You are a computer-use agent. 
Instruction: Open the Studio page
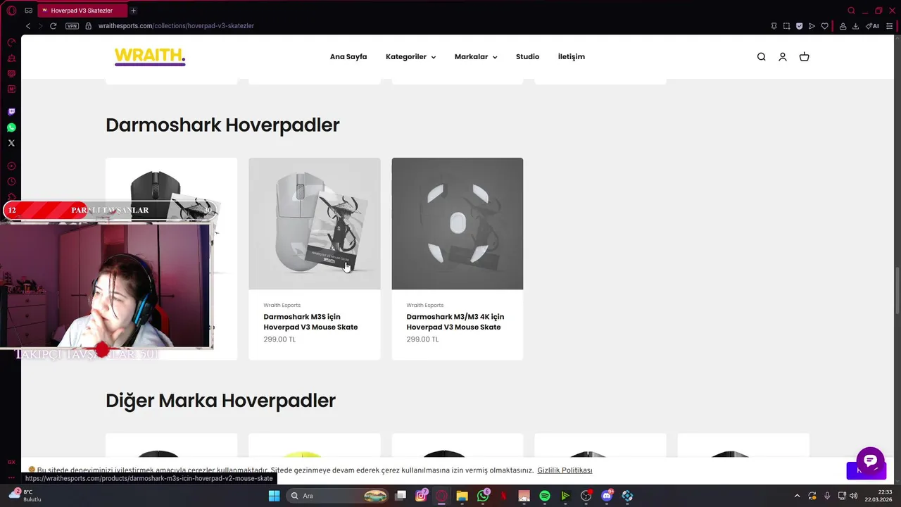click(x=527, y=57)
